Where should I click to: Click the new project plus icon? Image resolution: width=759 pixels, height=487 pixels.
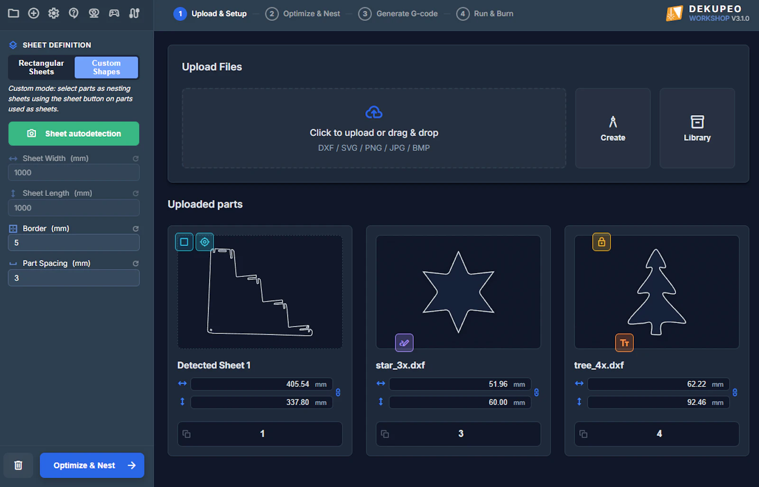tap(34, 13)
